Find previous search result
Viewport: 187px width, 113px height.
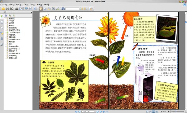[x=81, y=9]
